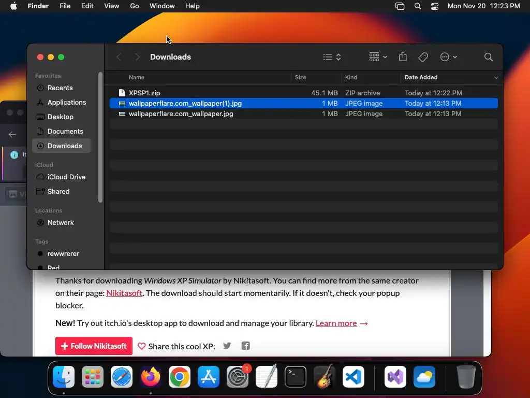This screenshot has width=530, height=398.
Task: Select wallpaperflare.com_wallpaper.jpg file
Action: coord(303,113)
